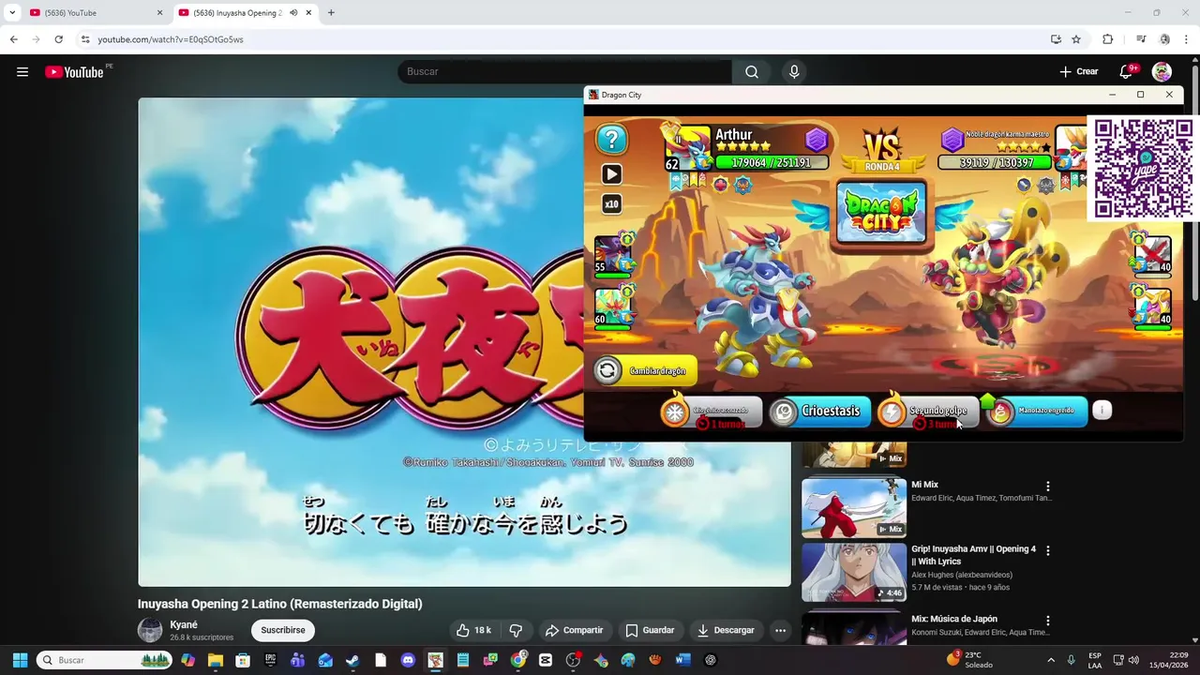
Task: Select the level 60 reserve dragon
Action: pos(614,309)
